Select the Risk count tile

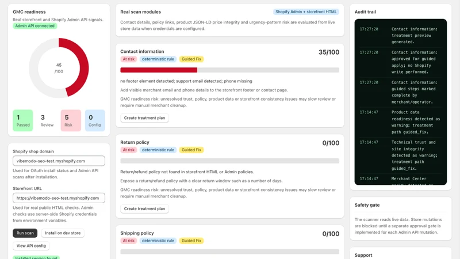tap(71, 120)
